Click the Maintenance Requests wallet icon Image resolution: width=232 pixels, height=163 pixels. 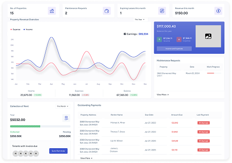pos(107,11)
